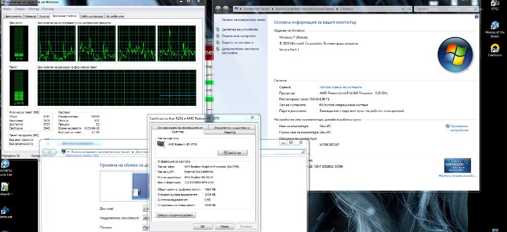The width and height of the screenshot is (507, 232).
Task: Switch to Потребители tab in Task Manager
Action: tap(115, 16)
